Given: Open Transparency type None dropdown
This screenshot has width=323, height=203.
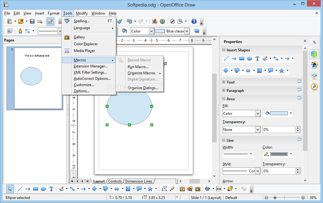Looking at the screenshot, I should pos(258,130).
